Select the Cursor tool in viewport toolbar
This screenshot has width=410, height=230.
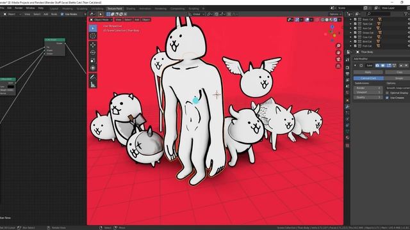point(93,36)
